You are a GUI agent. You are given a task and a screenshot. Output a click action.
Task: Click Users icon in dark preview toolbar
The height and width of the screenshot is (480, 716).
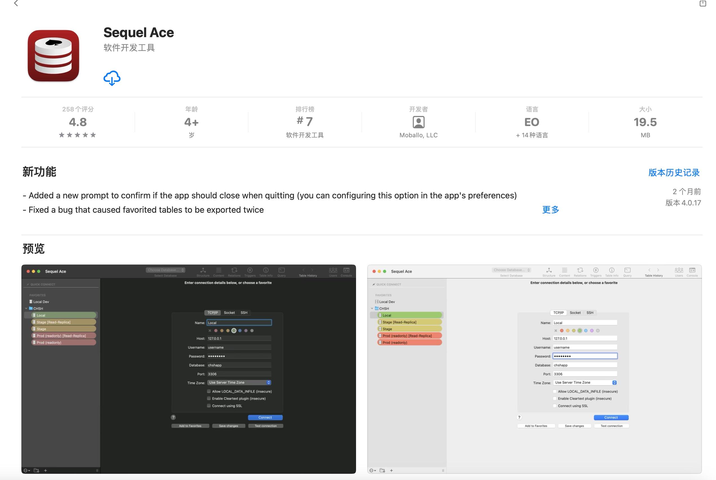click(333, 271)
